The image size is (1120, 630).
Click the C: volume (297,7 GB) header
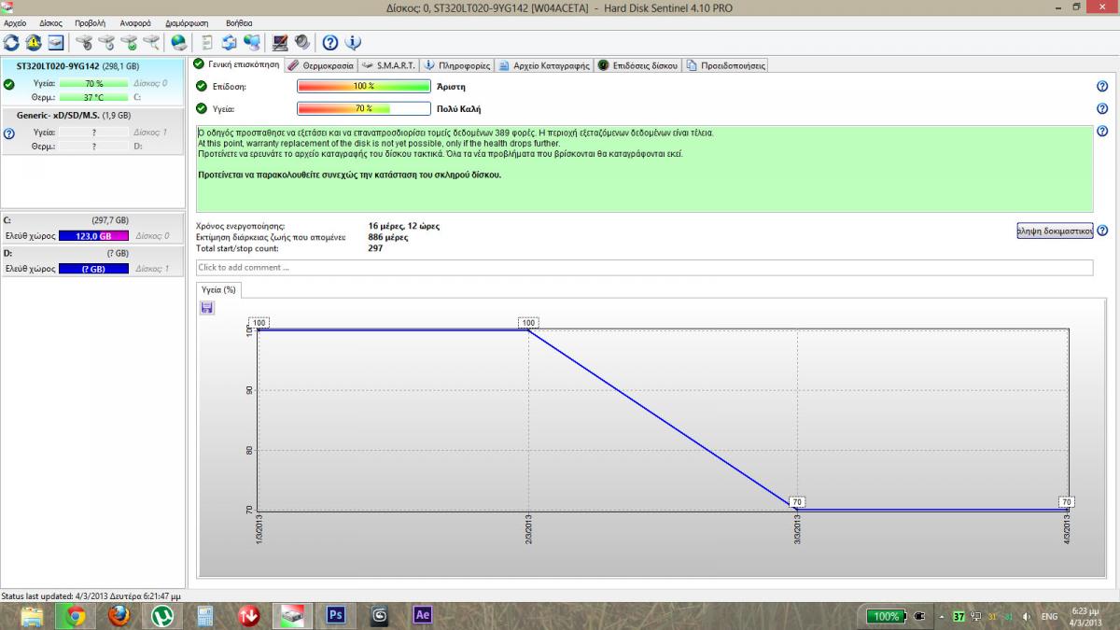click(x=93, y=220)
